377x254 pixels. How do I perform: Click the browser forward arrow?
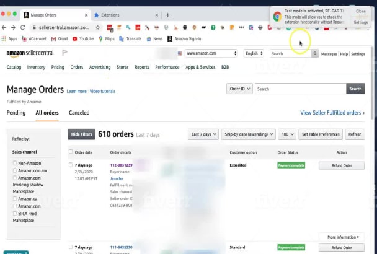[13, 28]
